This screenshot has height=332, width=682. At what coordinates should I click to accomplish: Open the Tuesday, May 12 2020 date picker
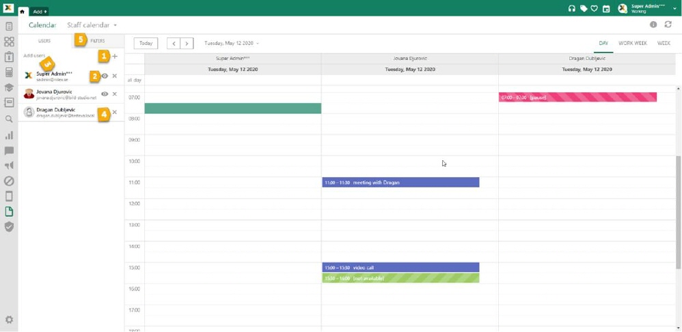[232, 43]
